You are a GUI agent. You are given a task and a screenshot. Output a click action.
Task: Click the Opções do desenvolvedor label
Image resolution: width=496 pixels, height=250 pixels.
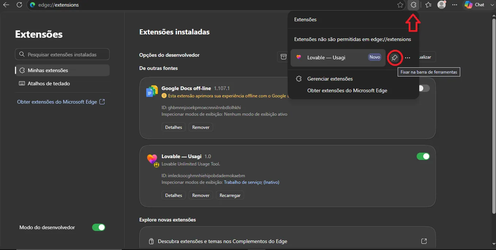(x=169, y=55)
